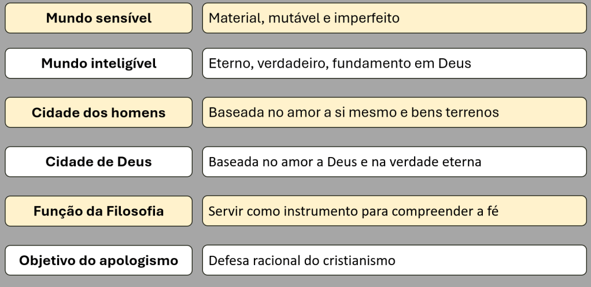The image size is (591, 287).
Task: Click the 'Cidade de Deus' label box
Action: coord(98,162)
